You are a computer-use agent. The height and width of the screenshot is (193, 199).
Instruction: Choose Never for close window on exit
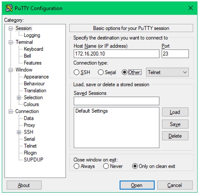pyautogui.click(x=106, y=166)
